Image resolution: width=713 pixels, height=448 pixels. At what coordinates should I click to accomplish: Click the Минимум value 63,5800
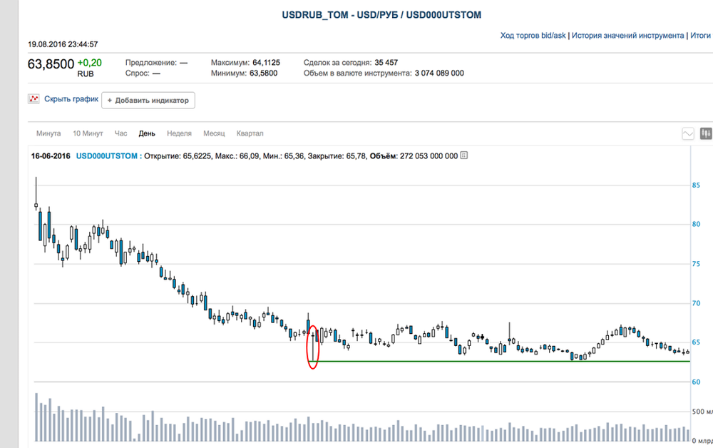[x=263, y=73]
